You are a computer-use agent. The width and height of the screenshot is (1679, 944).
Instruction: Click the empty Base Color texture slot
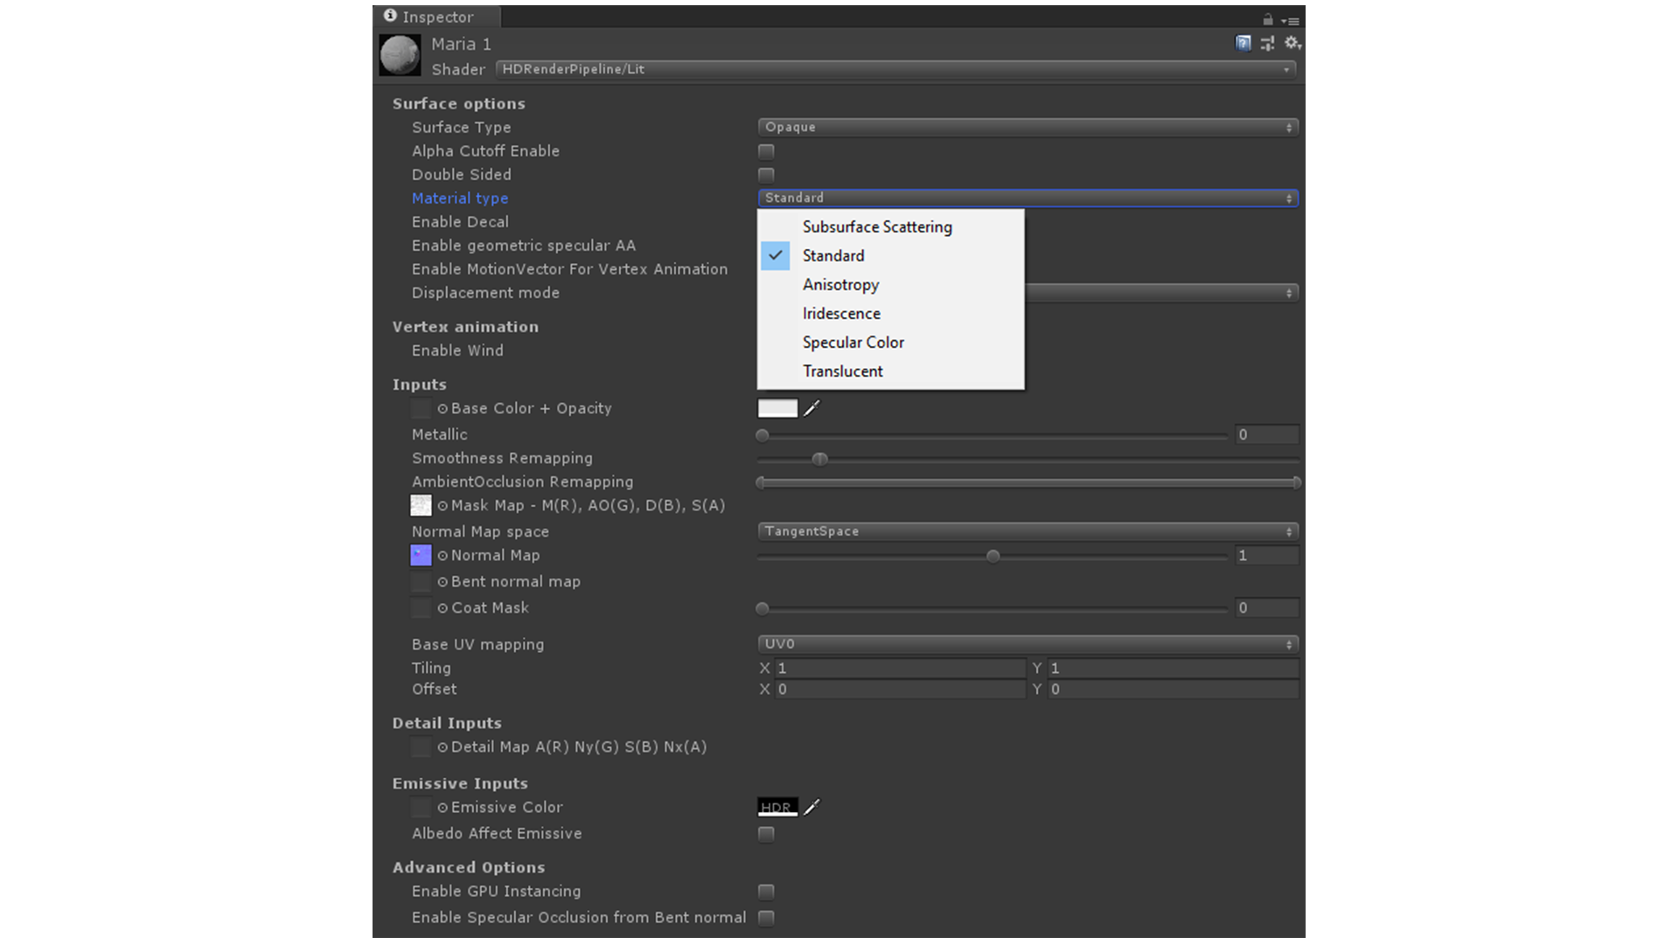point(421,408)
